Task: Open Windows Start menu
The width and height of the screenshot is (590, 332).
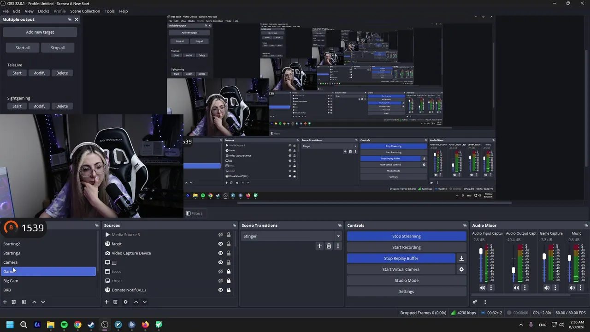Action: (10, 325)
